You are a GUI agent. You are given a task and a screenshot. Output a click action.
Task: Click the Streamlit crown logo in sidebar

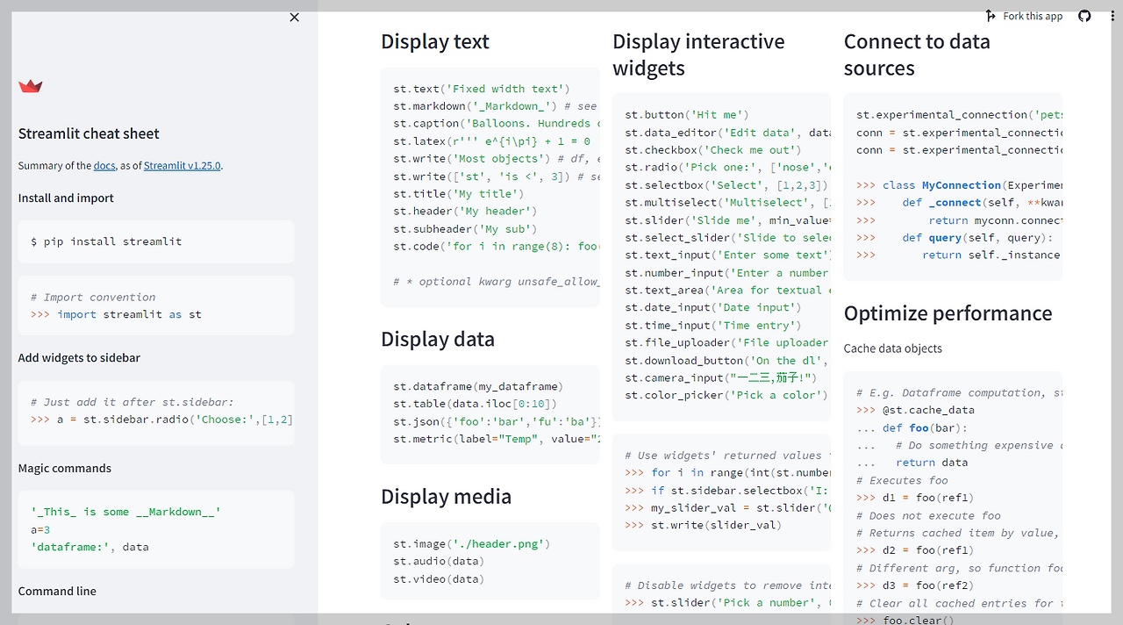[x=30, y=85]
